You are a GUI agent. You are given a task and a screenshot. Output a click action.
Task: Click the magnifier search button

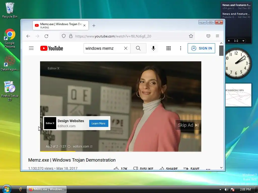pos(138,48)
